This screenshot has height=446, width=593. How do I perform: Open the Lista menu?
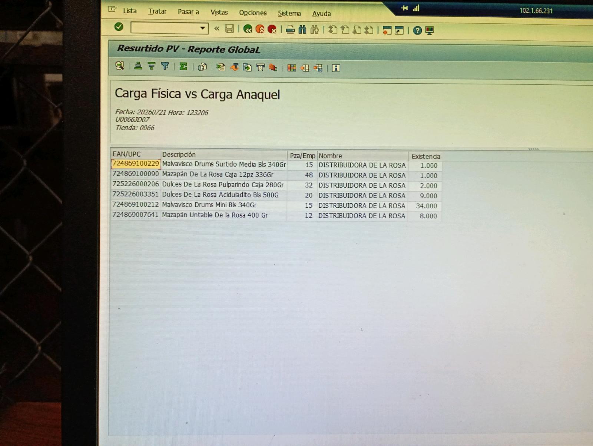point(130,11)
